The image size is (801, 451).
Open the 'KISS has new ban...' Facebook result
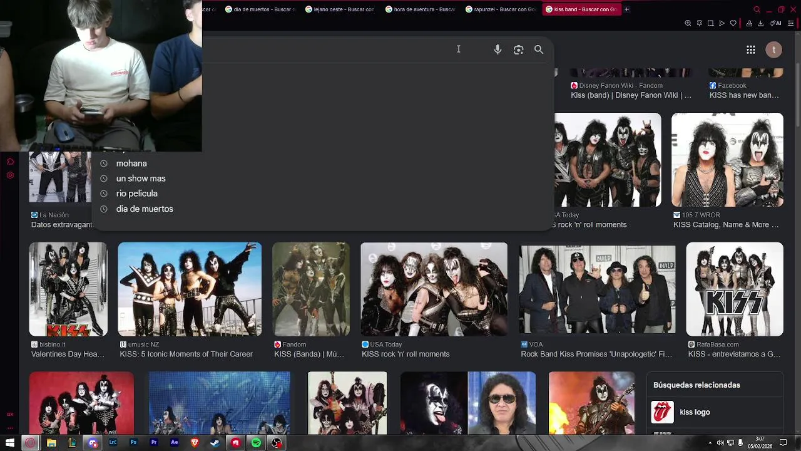pos(744,95)
